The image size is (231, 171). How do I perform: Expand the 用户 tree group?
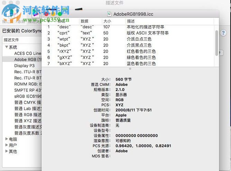pyautogui.click(x=7, y=145)
